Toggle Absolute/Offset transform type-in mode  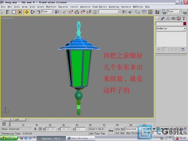pyautogui.click(x=40, y=129)
